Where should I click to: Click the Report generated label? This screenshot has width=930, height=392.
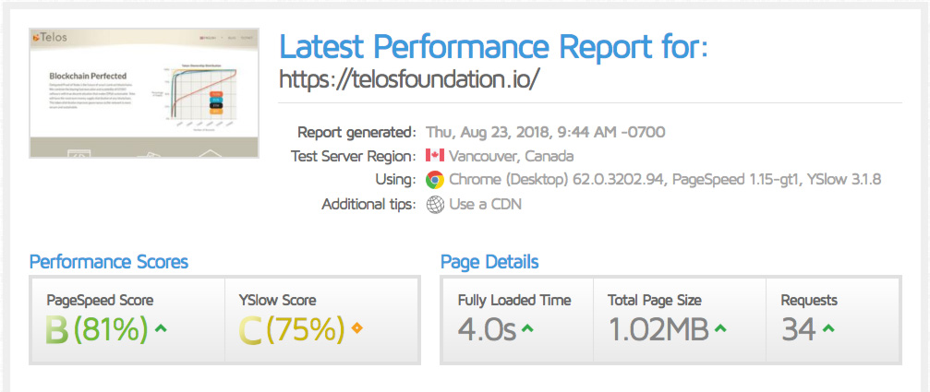coord(357,132)
